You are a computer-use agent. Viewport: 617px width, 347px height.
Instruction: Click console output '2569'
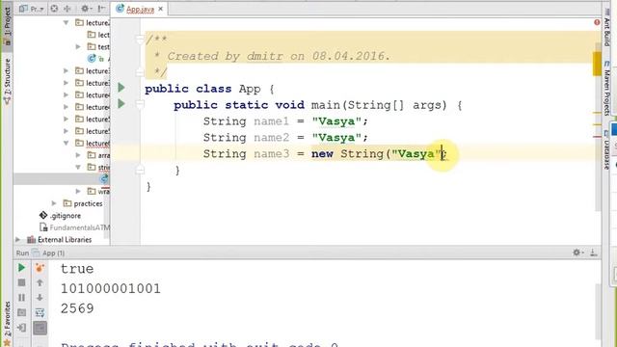coord(77,308)
